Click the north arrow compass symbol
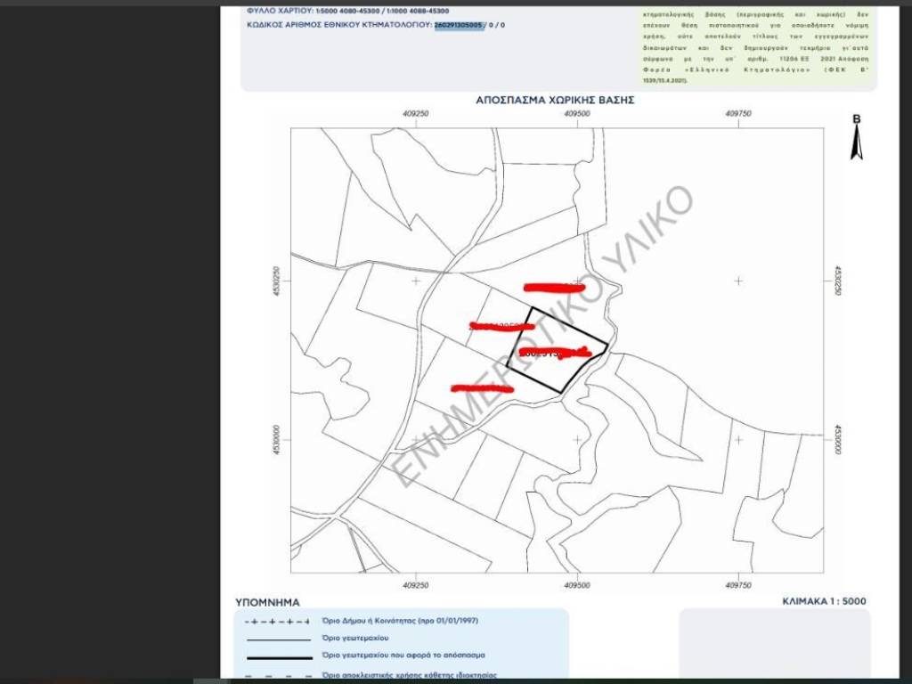912x684 pixels. point(856,138)
